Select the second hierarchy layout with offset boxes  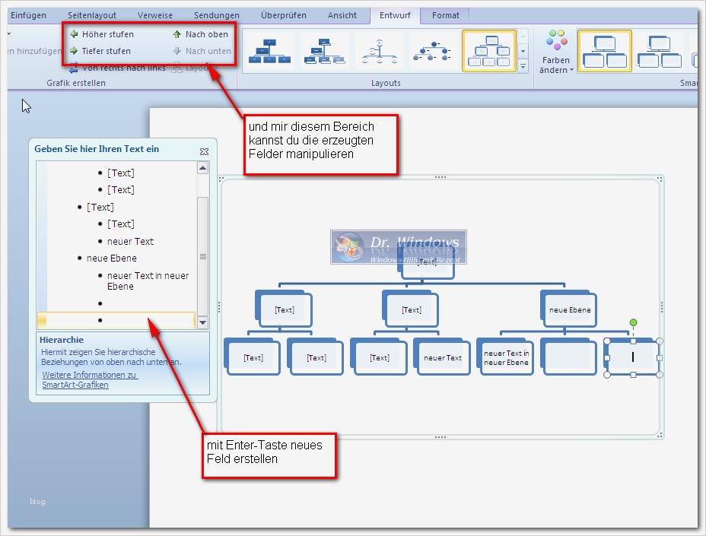pos(324,51)
